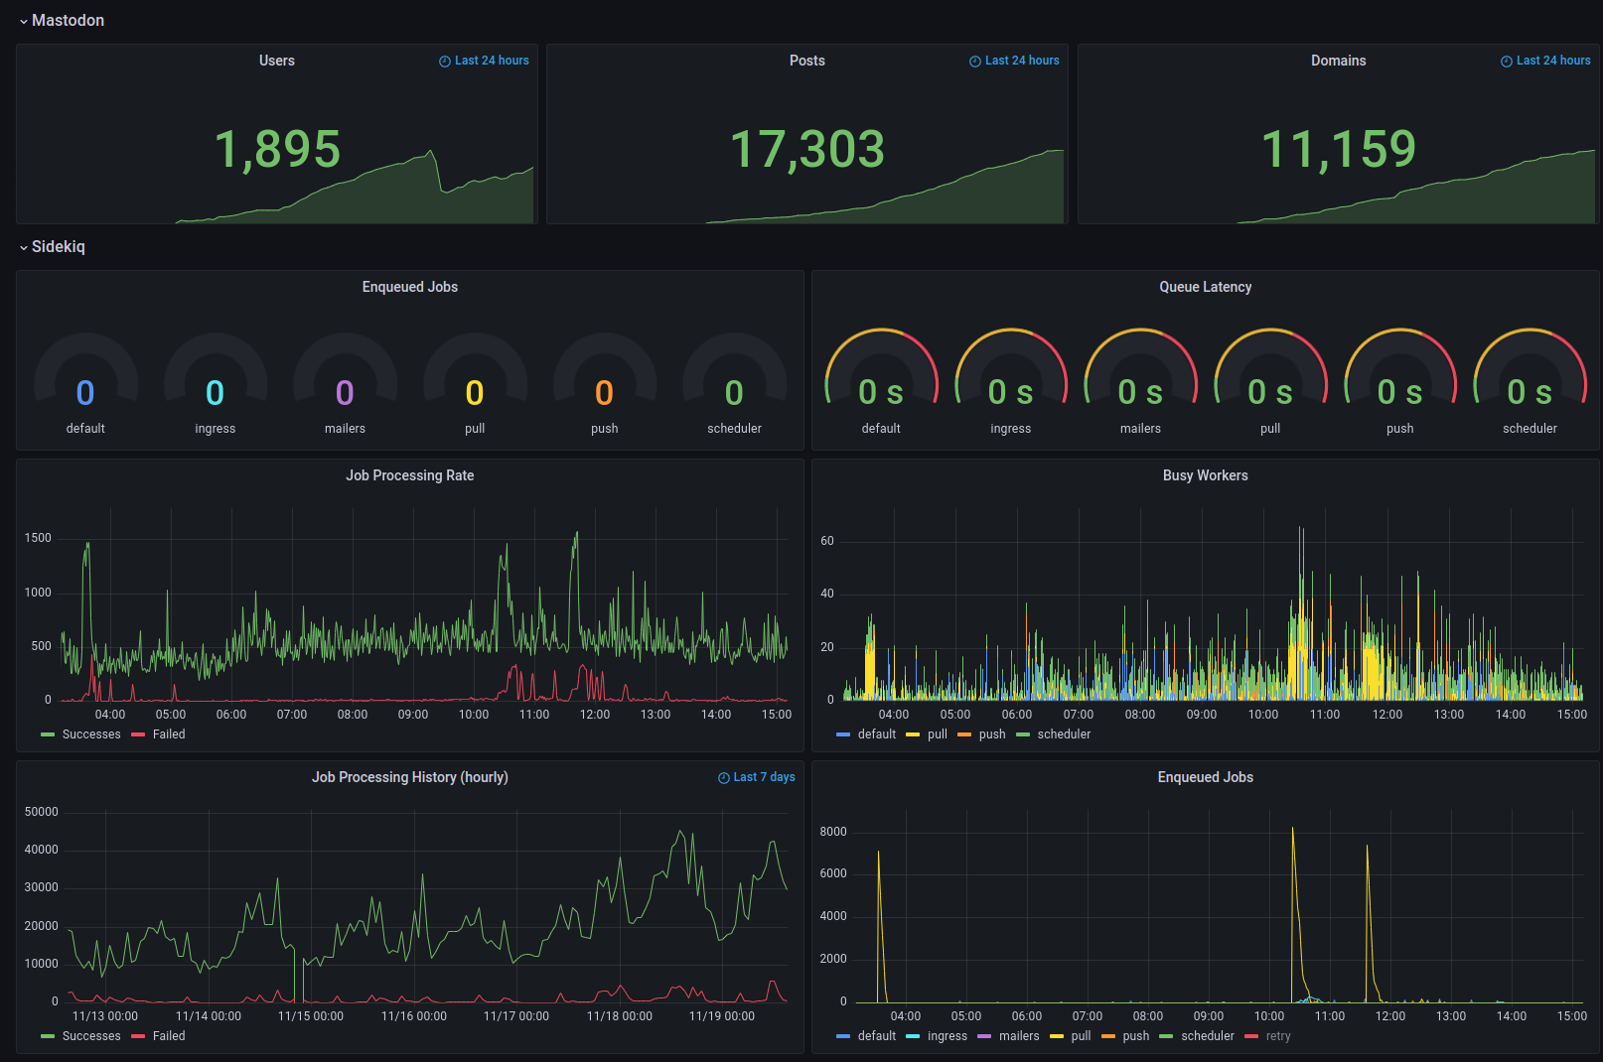Toggle Failed series in Job Processing Rate legend
This screenshot has height=1062, width=1603.
[x=168, y=734]
